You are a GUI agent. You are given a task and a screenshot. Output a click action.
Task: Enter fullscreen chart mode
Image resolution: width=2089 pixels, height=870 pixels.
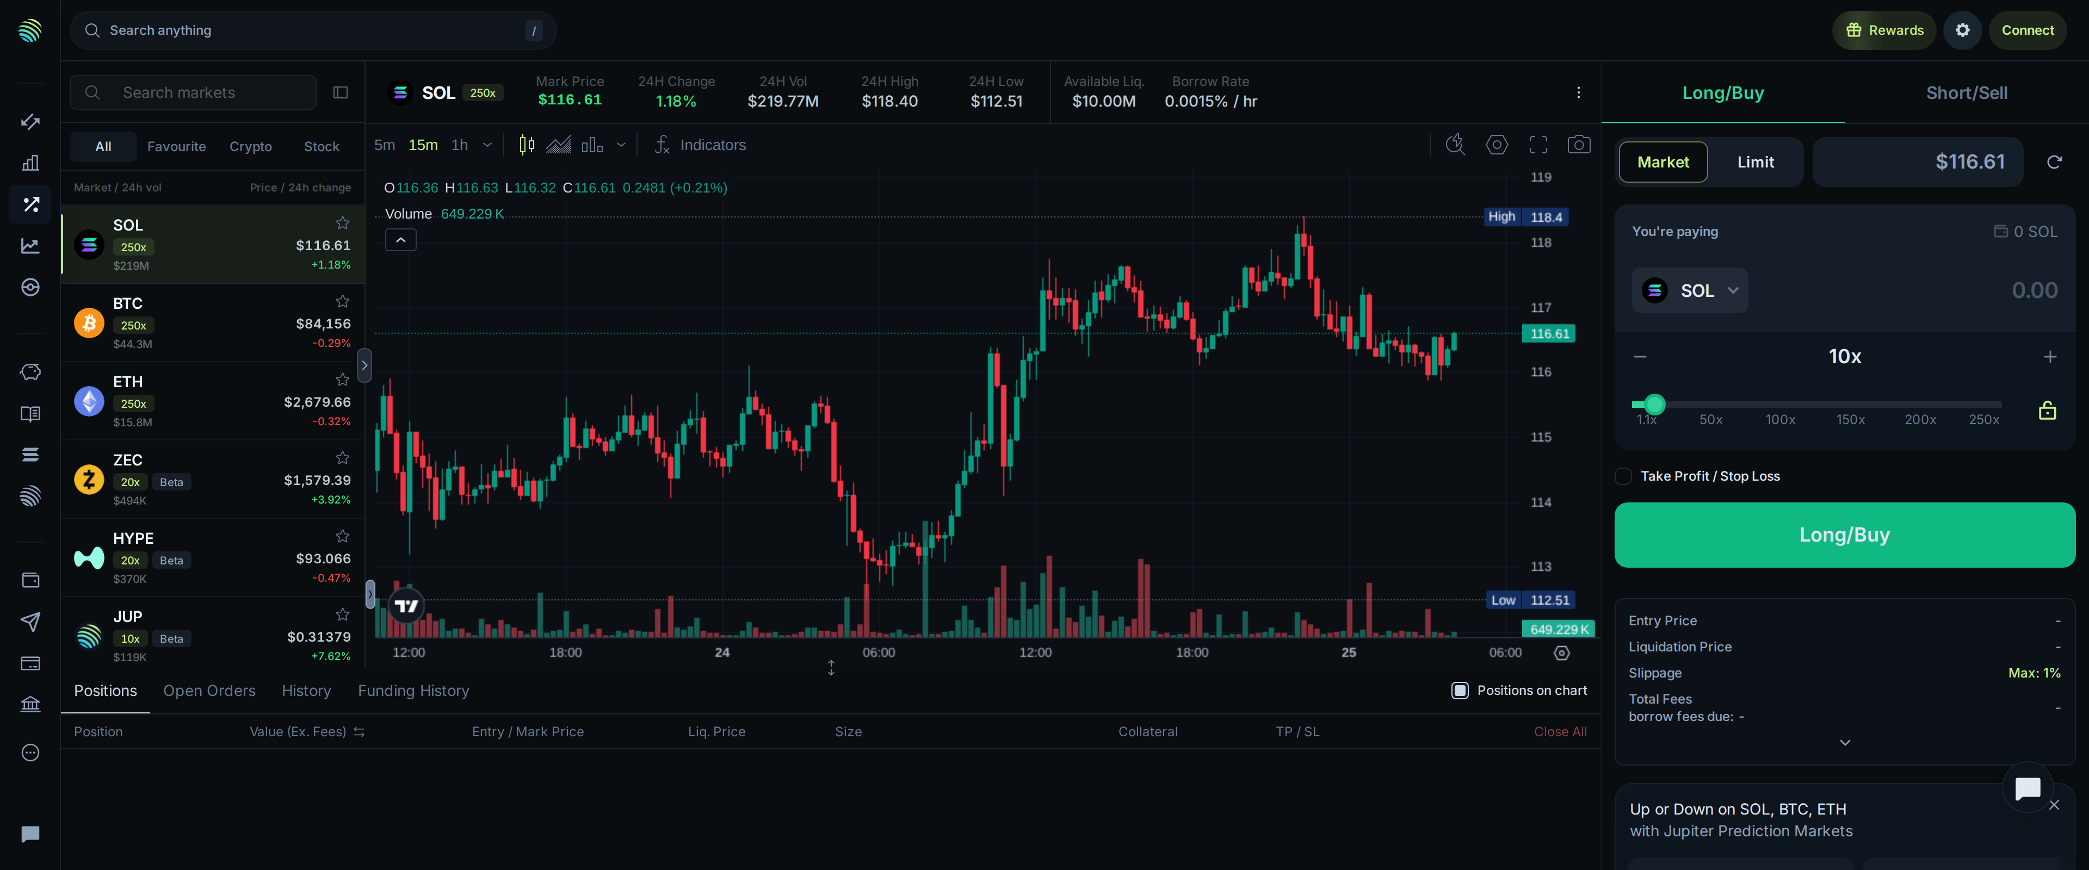(1538, 145)
